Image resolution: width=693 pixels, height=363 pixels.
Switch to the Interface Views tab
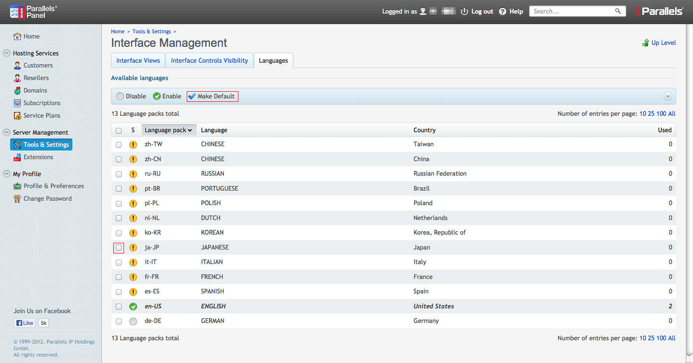(x=138, y=60)
